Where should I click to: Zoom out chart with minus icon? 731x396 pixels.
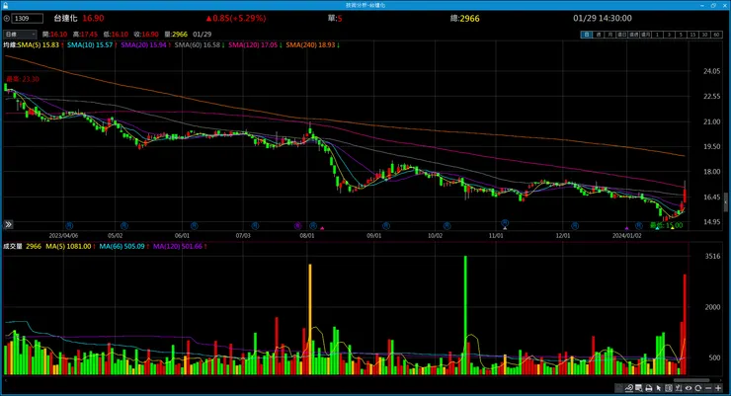pos(708,388)
